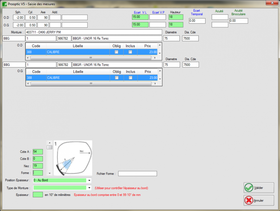Click the Monture field with OKKI JERRY PM
Screen dimensions: 280x211
[x=94, y=32]
